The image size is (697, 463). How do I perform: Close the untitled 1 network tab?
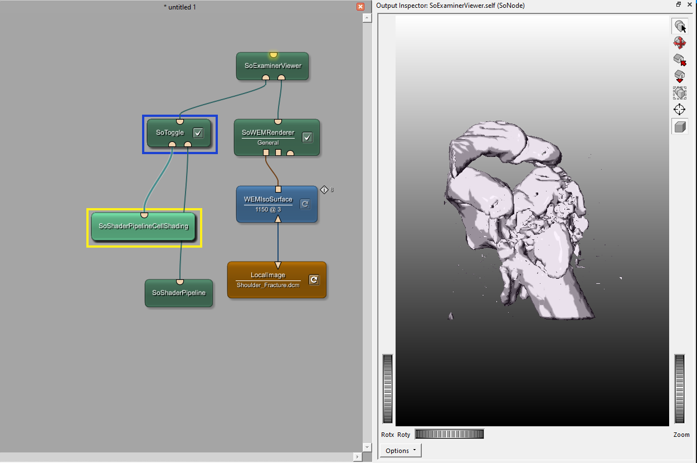click(360, 7)
